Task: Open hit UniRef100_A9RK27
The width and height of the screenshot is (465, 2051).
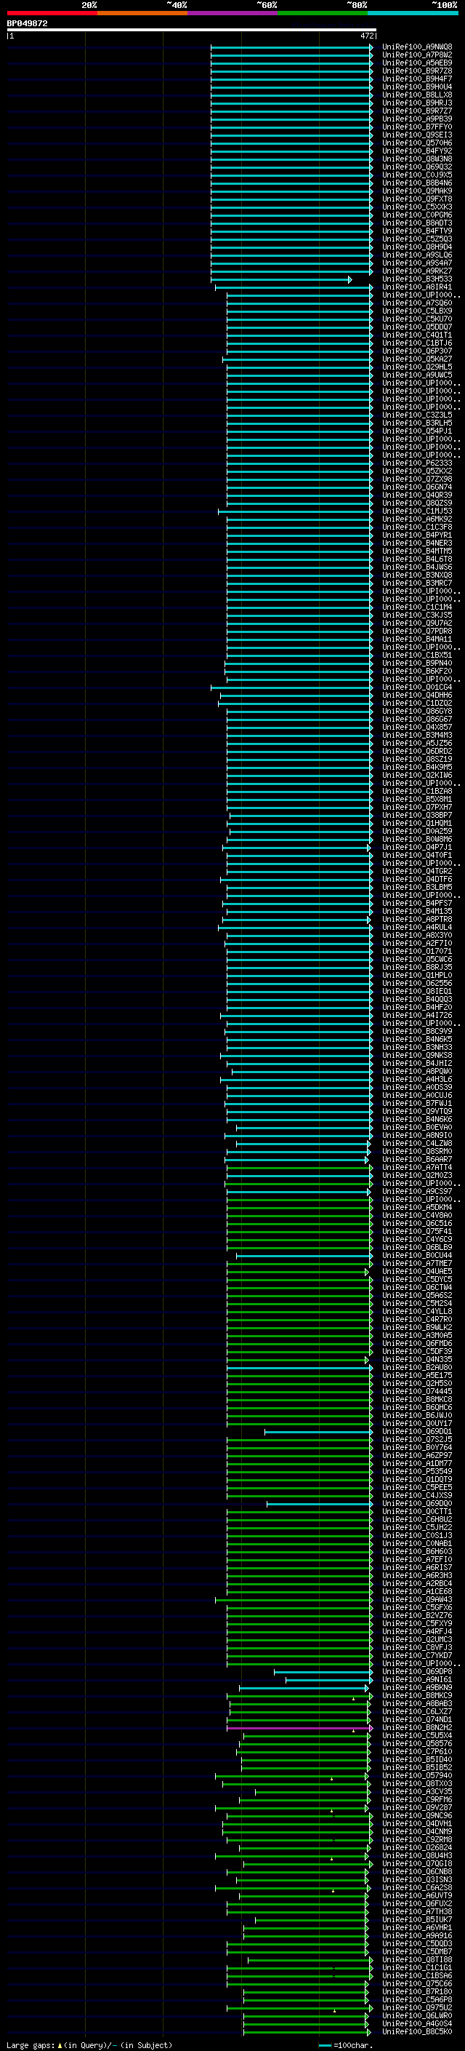Action: click(417, 271)
